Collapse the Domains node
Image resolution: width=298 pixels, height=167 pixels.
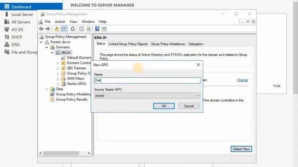pyautogui.click(x=47, y=47)
